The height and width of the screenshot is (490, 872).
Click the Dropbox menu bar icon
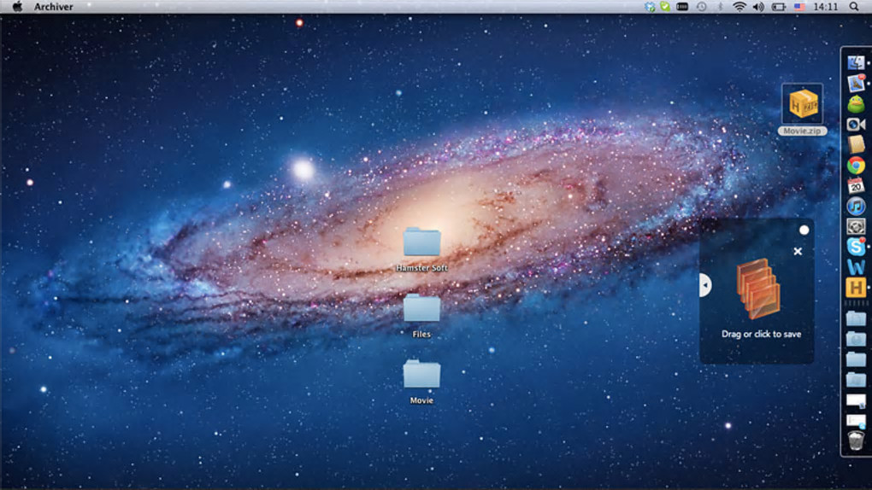pyautogui.click(x=650, y=7)
